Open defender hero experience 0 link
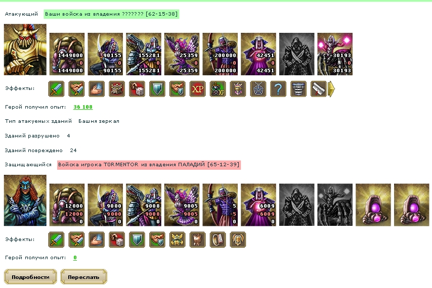The width and height of the screenshot is (432, 288). 75,258
